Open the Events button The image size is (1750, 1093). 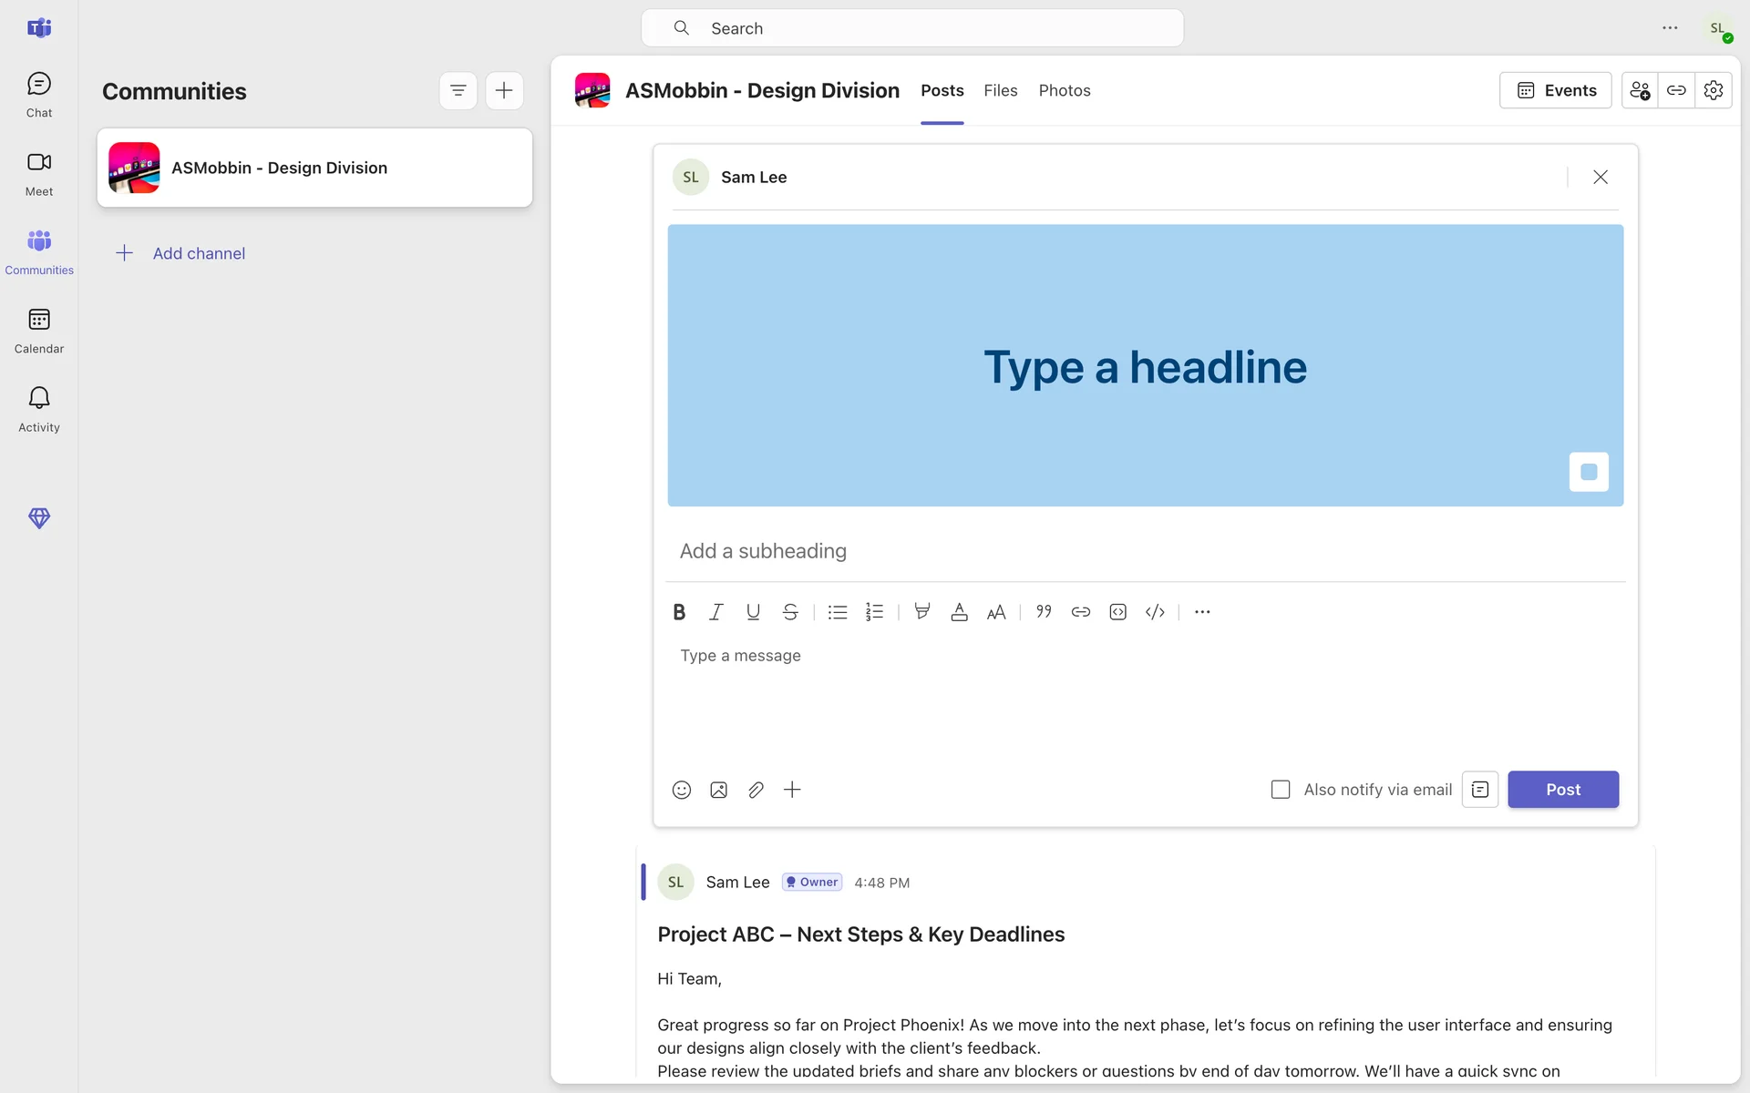coord(1555,90)
